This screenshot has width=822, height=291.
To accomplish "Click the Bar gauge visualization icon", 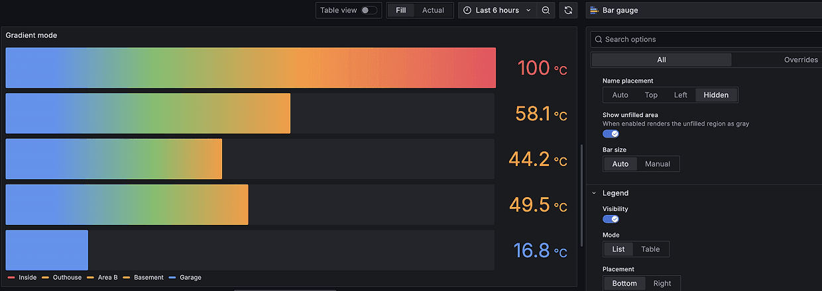I will point(593,11).
